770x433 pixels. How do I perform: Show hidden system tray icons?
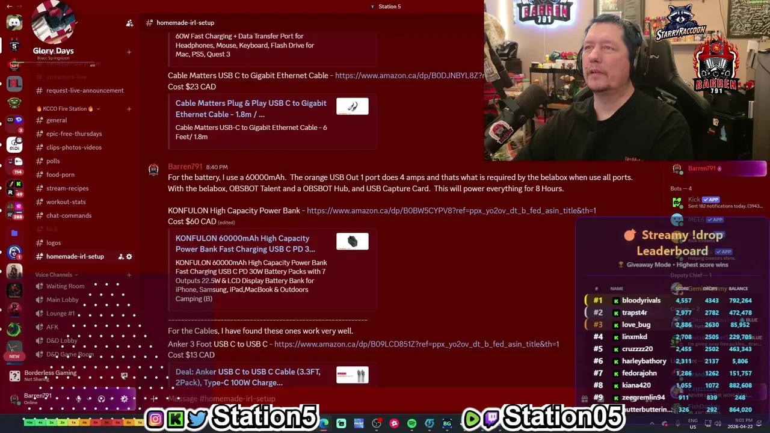coord(652,423)
